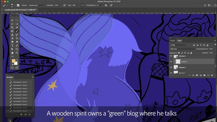Select the History Brush tool

tap(17, 35)
